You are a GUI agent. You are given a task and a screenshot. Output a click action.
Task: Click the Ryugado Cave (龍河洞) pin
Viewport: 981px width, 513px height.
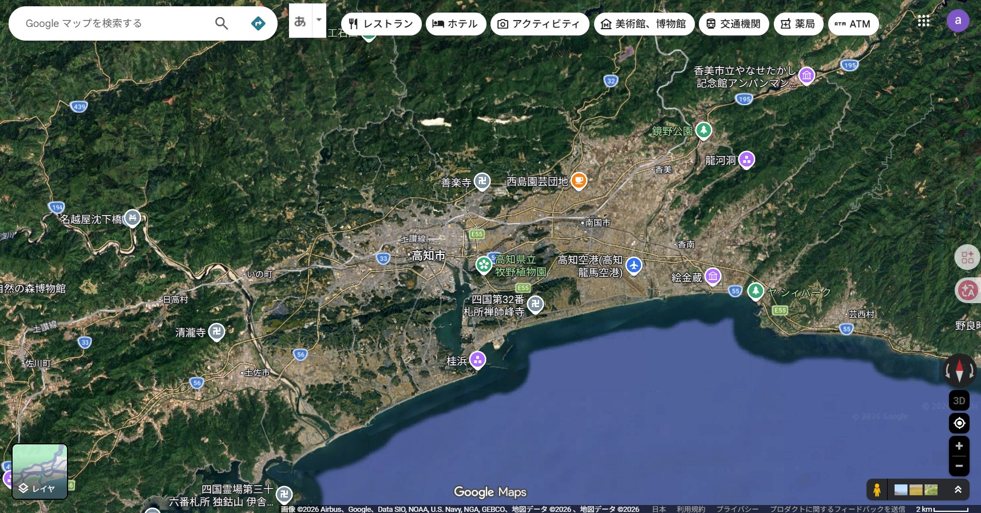point(746,160)
